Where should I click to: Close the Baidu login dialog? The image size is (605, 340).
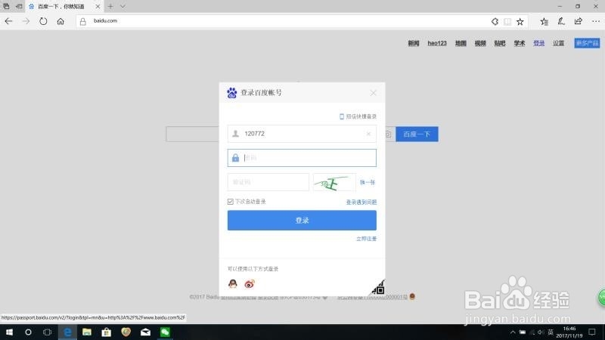tap(373, 93)
